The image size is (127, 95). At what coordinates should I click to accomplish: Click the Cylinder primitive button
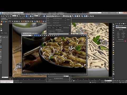[118, 35]
